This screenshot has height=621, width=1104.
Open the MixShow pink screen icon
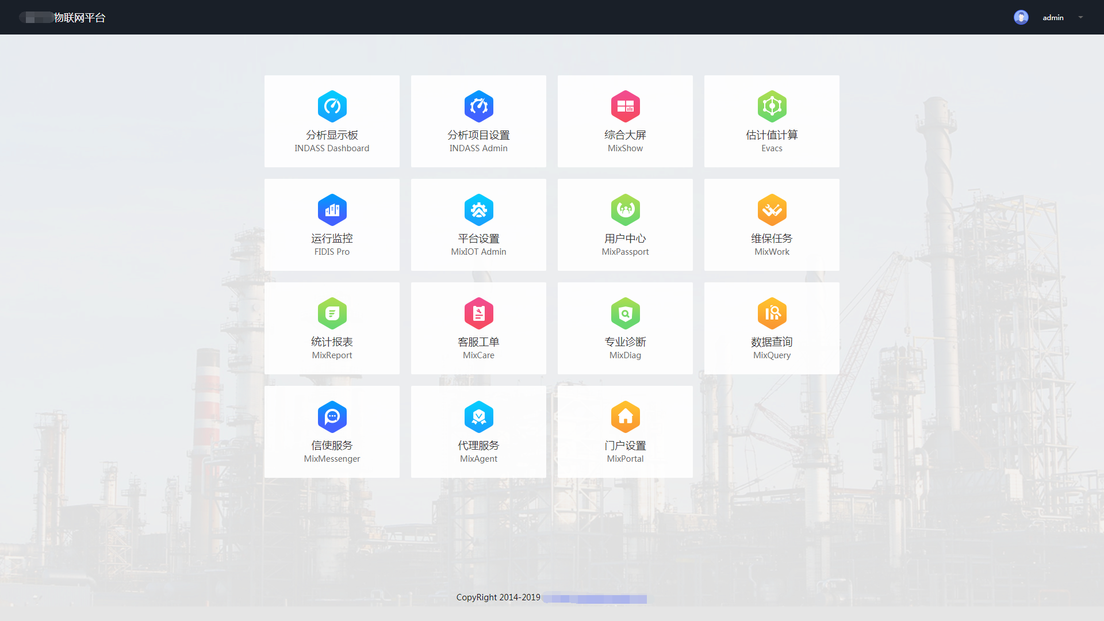click(x=625, y=106)
